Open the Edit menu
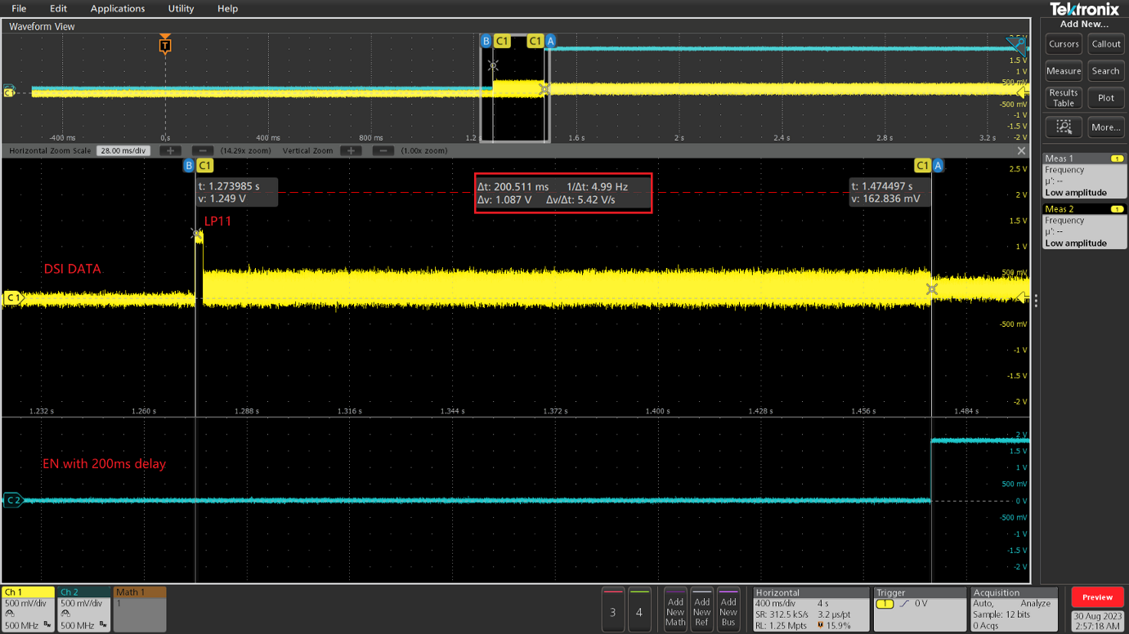The width and height of the screenshot is (1129, 634). [58, 8]
